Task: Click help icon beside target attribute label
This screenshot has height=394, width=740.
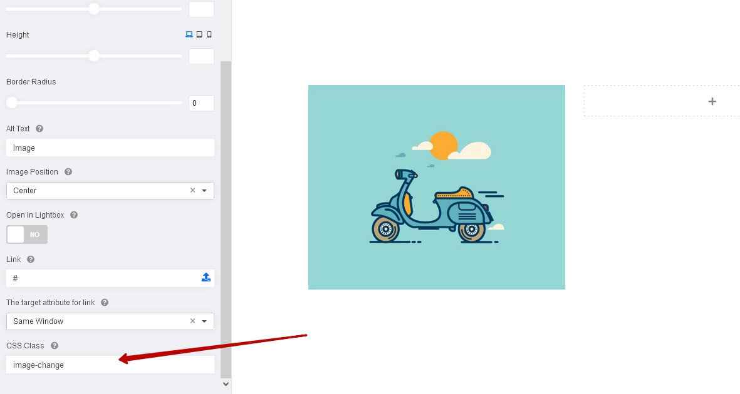Action: pyautogui.click(x=105, y=303)
